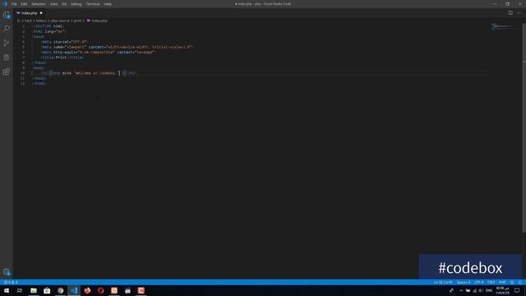Viewport: 526px width, 296px height.
Task: Open Opera from the taskbar
Action: [100, 290]
